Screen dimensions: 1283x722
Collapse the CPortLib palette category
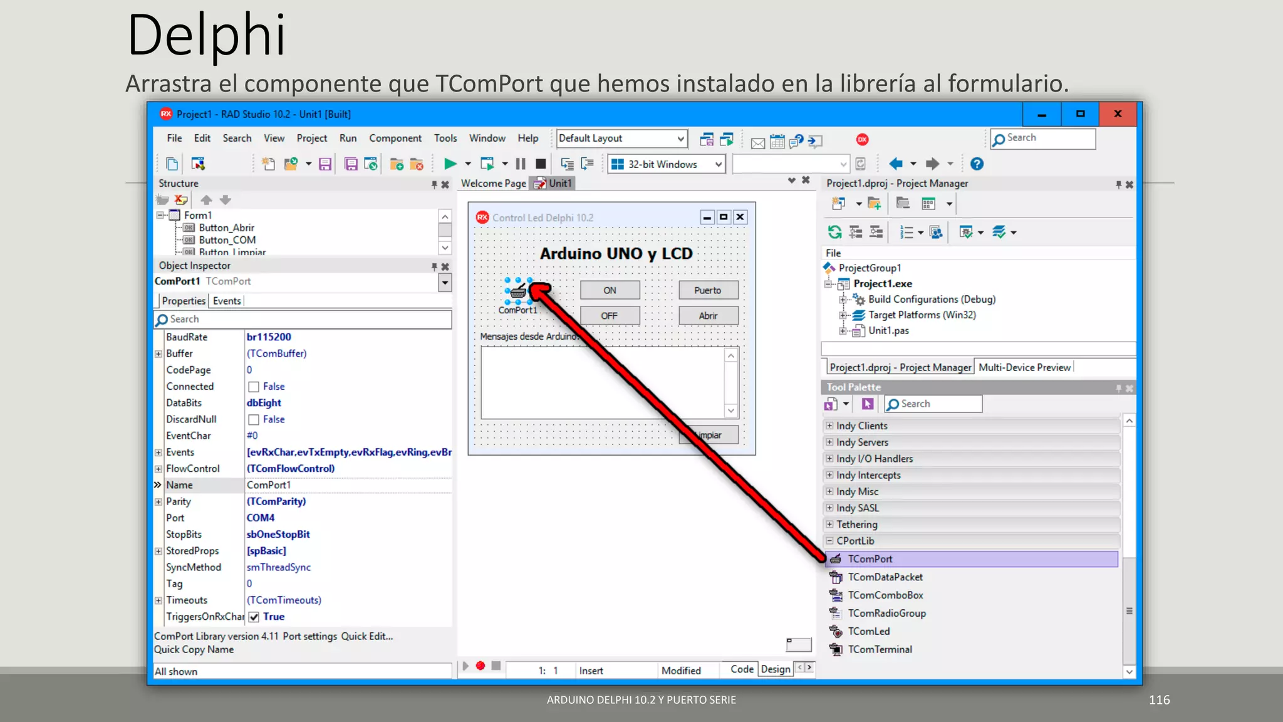click(x=829, y=540)
